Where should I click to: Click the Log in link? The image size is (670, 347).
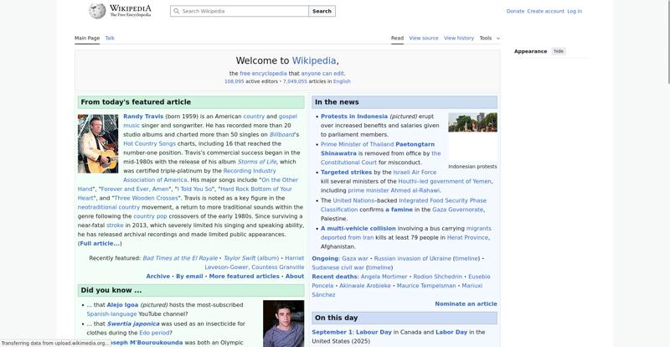[575, 11]
